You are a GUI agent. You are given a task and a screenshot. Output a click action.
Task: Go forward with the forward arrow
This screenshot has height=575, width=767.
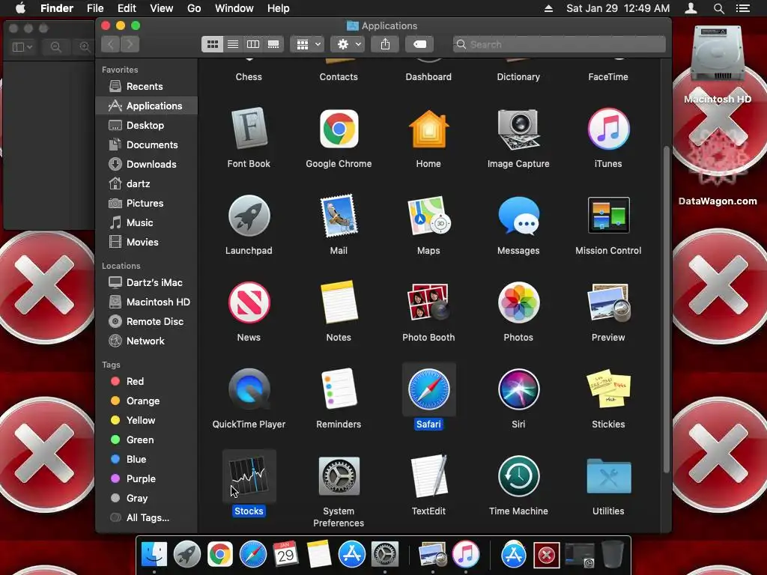coord(130,44)
